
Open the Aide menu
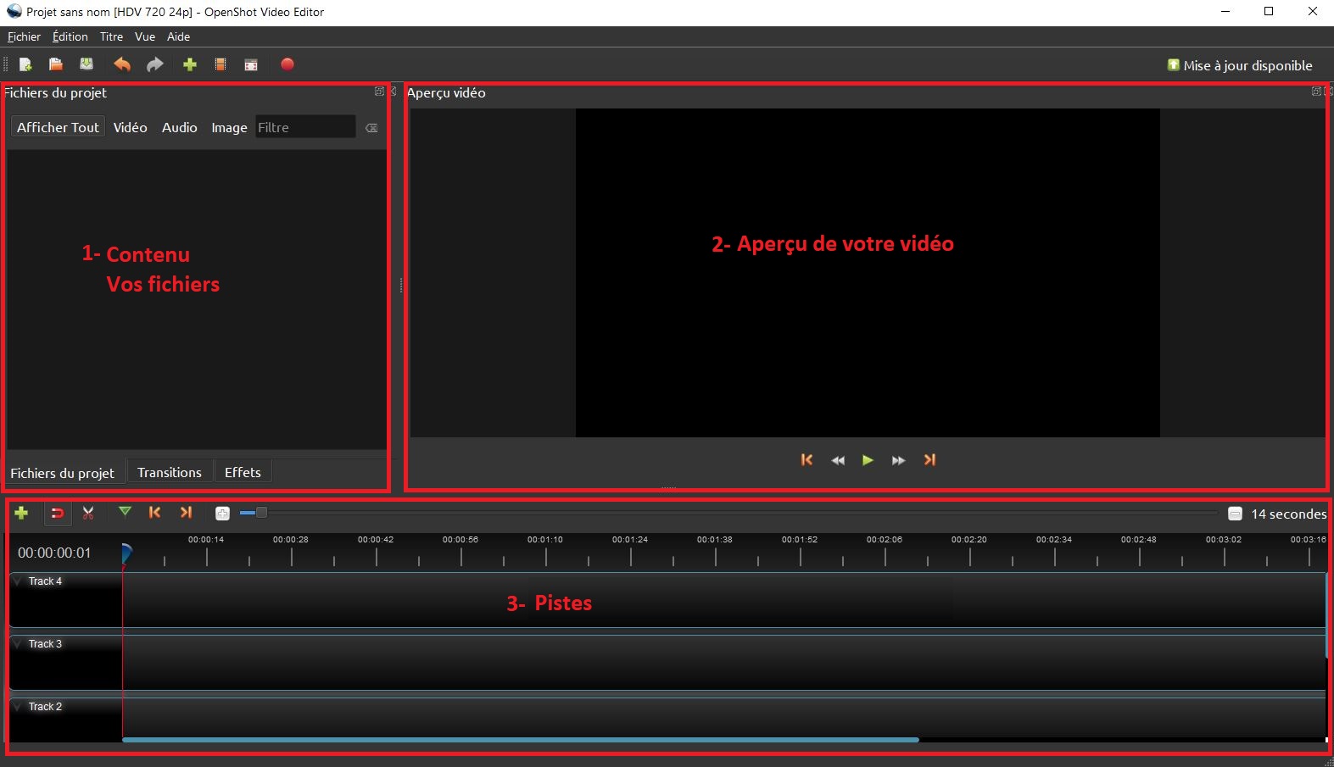(x=178, y=36)
